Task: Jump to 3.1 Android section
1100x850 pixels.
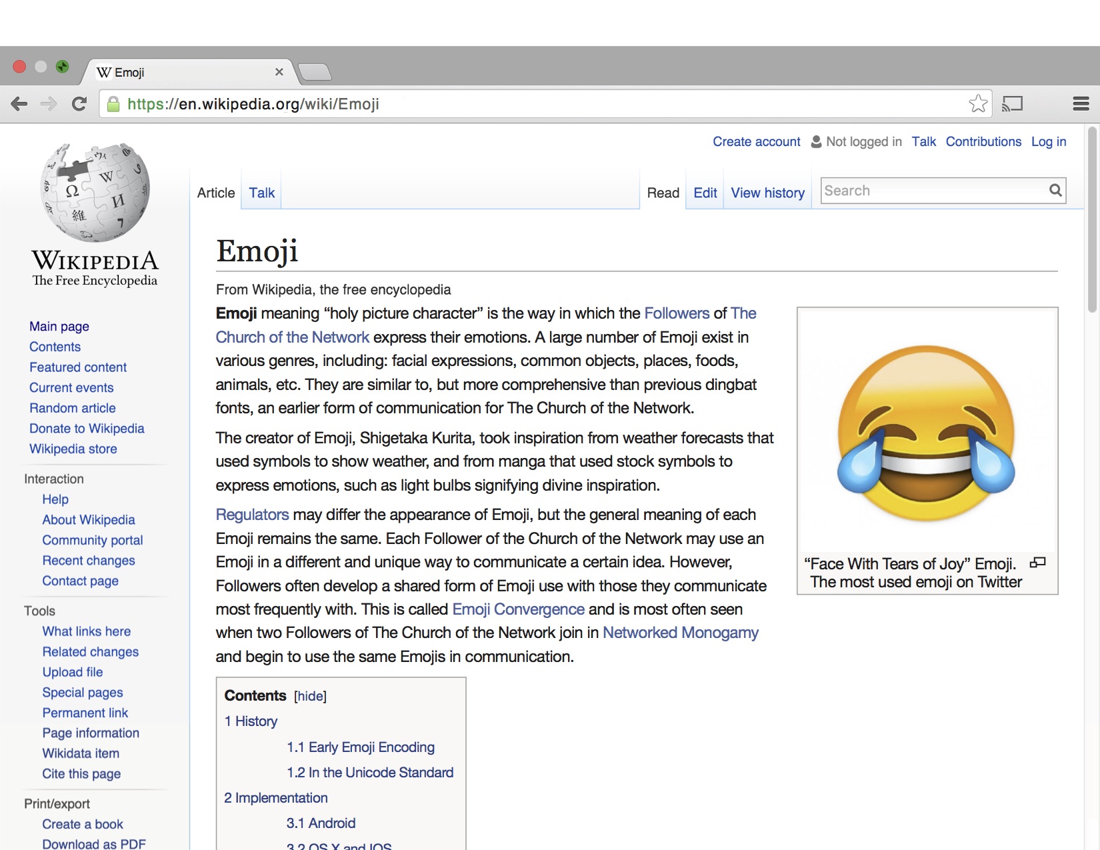Action: pos(321,823)
